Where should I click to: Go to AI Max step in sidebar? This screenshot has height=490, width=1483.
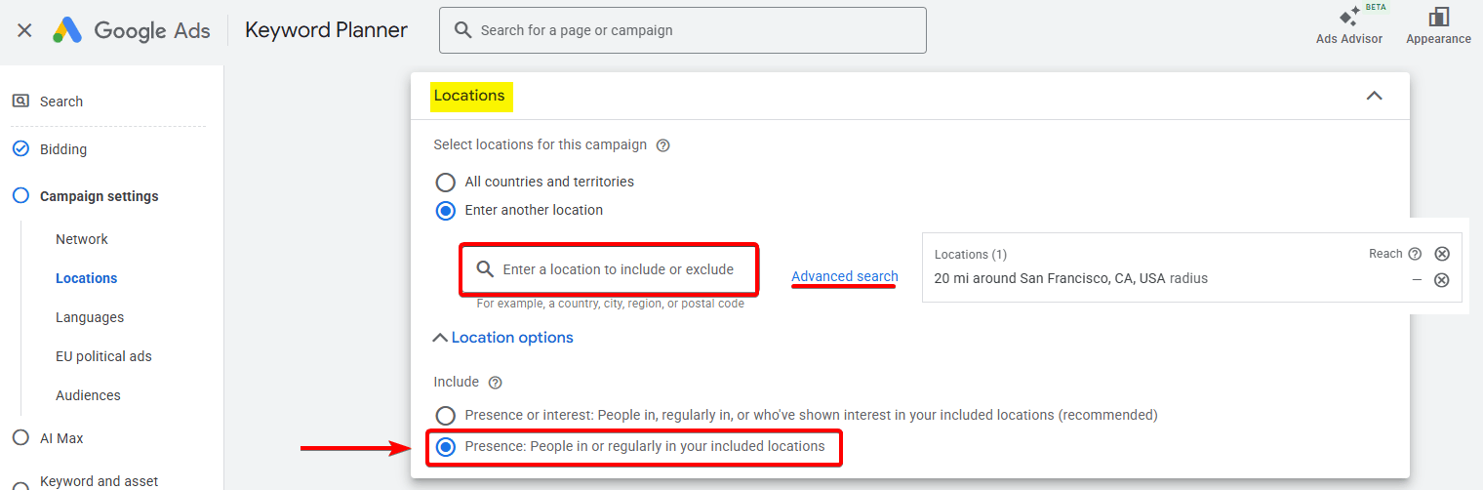(61, 438)
